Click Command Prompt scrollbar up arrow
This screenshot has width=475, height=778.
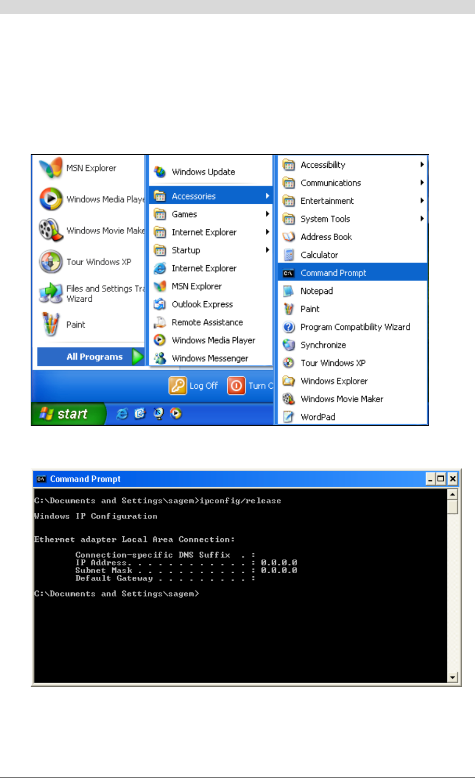click(453, 494)
